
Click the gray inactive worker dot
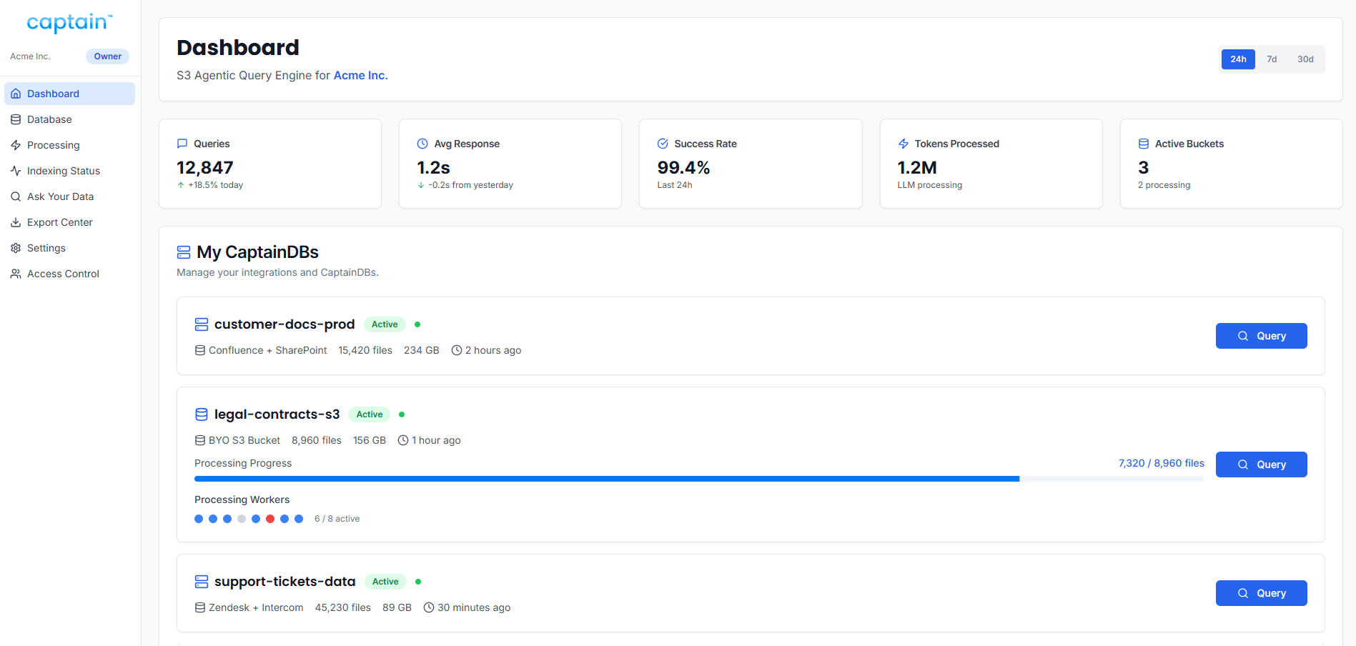[x=242, y=519]
